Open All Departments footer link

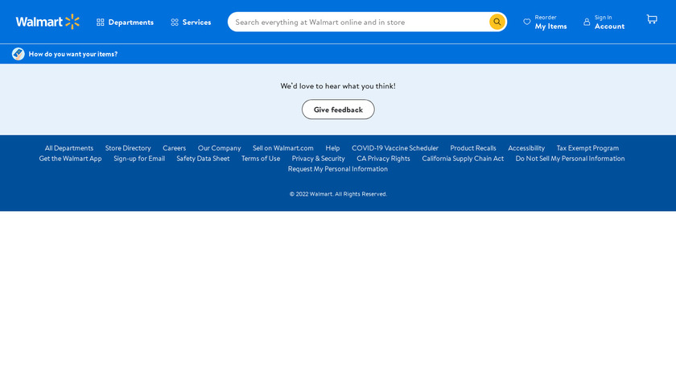pyautogui.click(x=69, y=148)
